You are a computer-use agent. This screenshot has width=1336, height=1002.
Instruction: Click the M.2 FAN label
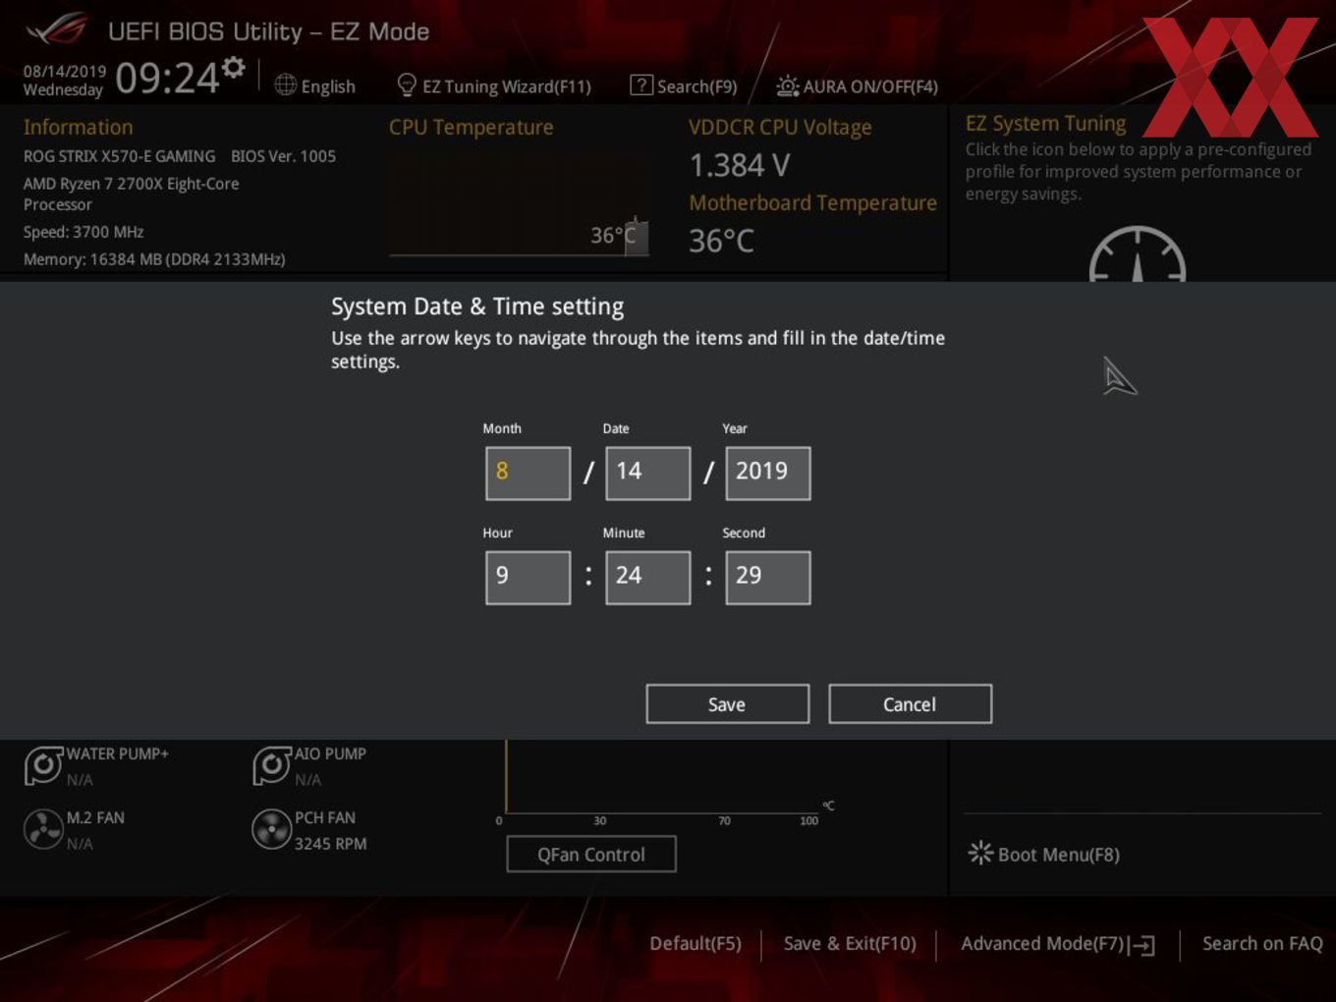pyautogui.click(x=95, y=817)
